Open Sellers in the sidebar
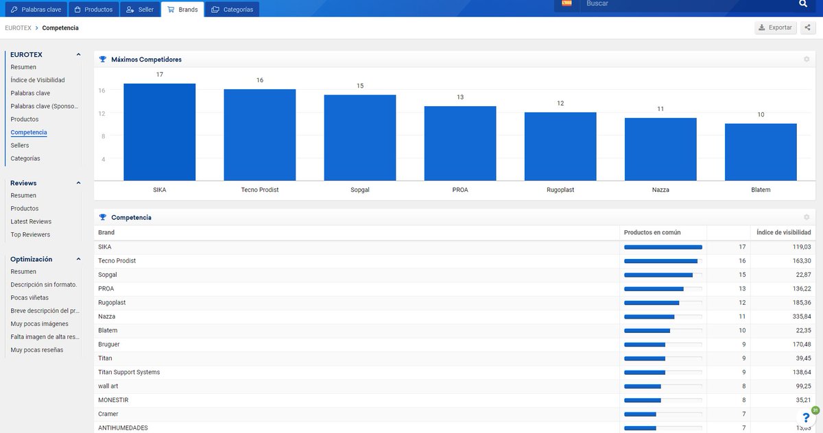This screenshot has height=433, width=823. (x=20, y=145)
